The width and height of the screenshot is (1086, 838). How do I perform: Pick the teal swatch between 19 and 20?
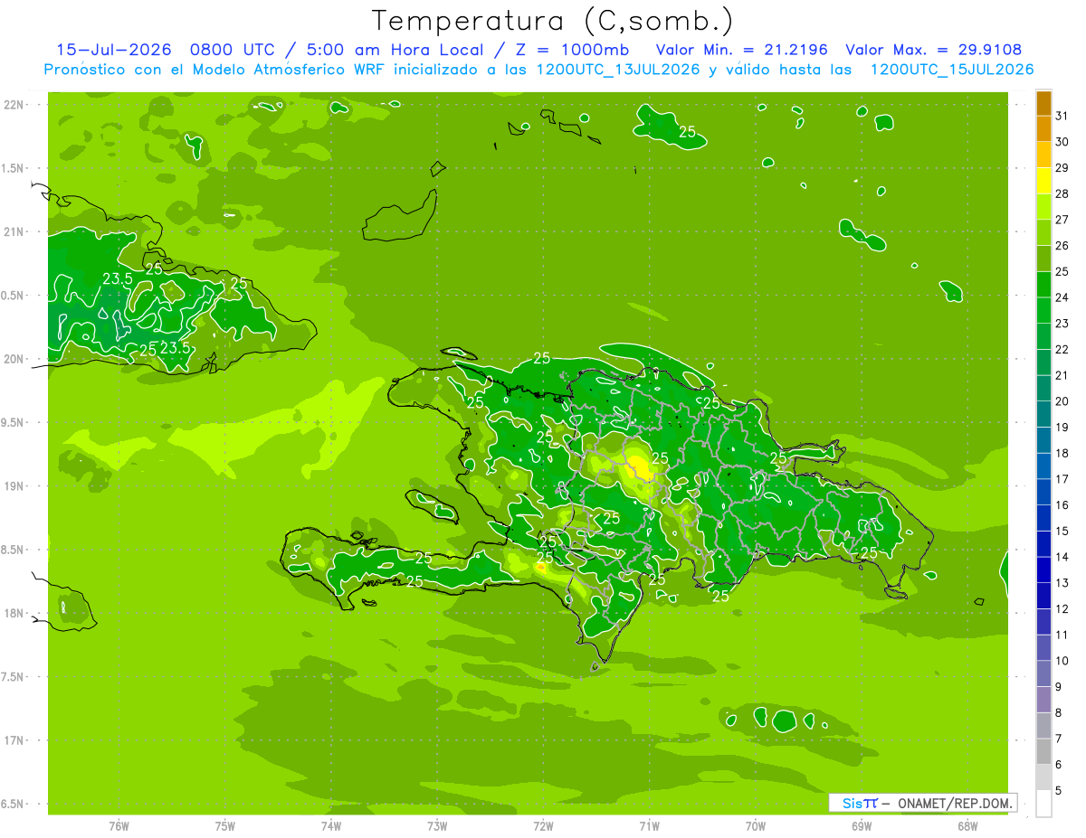coord(1043,414)
